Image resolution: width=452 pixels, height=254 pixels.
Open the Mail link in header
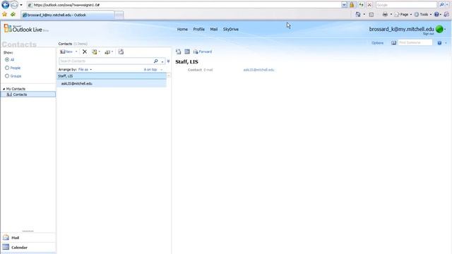point(213,30)
